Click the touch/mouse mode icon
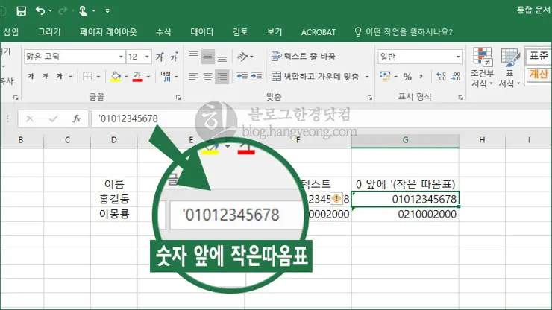The width and height of the screenshot is (552, 310). 83,11
